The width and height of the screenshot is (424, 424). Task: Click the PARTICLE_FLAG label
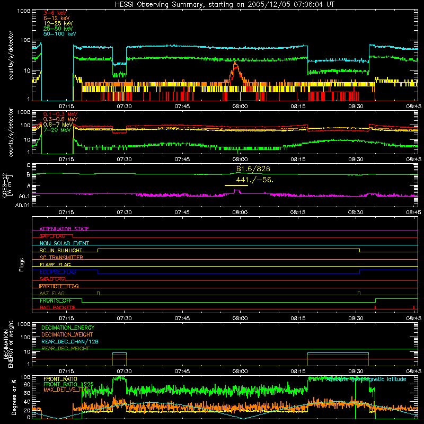pyautogui.click(x=59, y=286)
